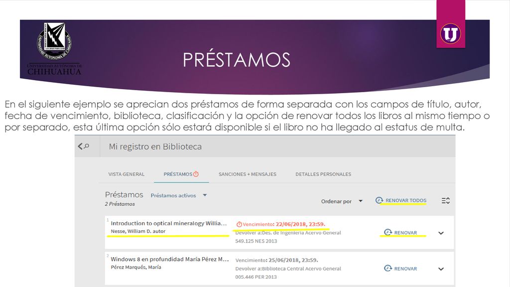The image size is (510, 287).
Task: Click the Mi registro en Biblioteca header
Action: pos(155,146)
